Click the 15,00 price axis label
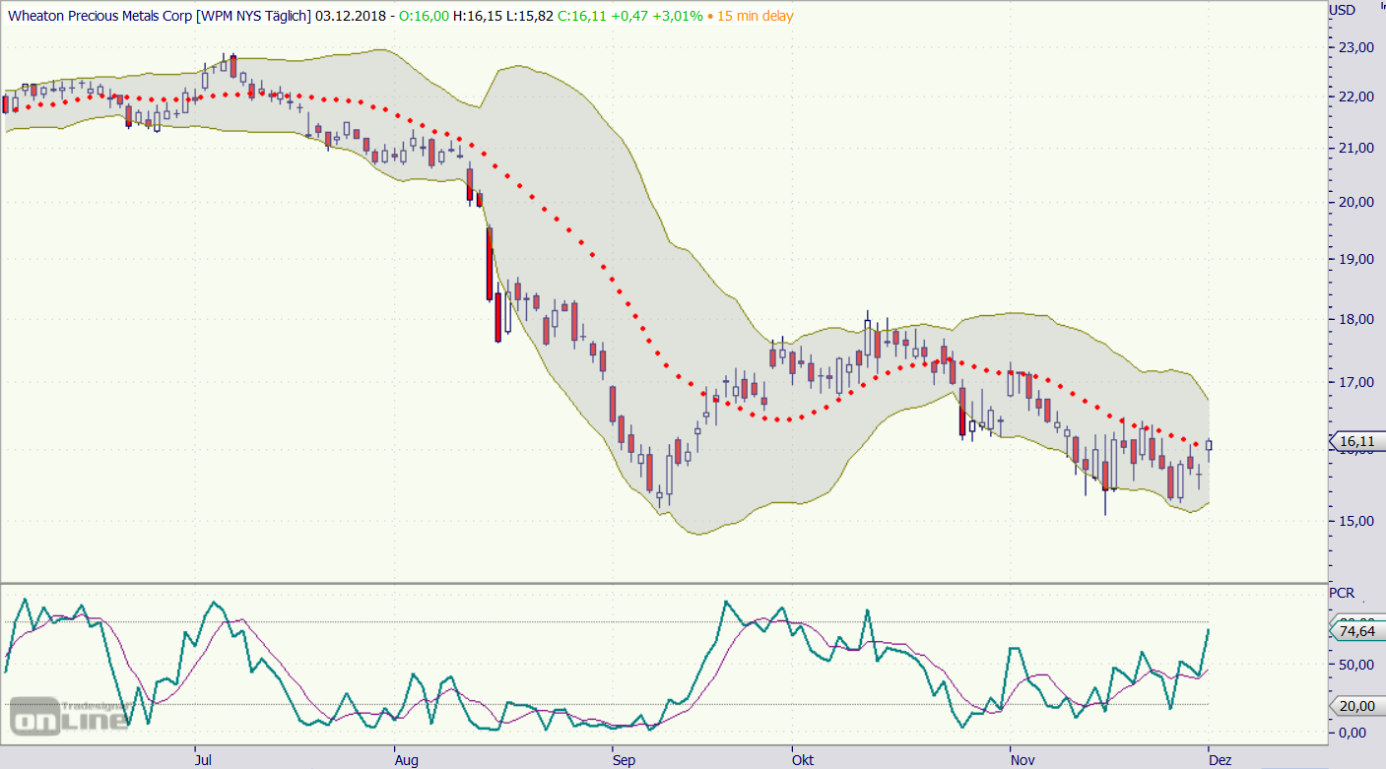The height and width of the screenshot is (769, 1386). 1357,521
